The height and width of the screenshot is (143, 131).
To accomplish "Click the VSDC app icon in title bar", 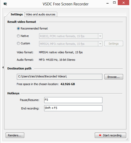I will [x=5, y=4].
